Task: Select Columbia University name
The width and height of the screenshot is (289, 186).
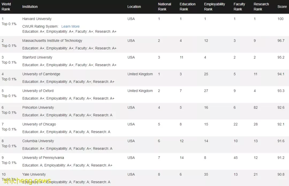Action: [38, 141]
